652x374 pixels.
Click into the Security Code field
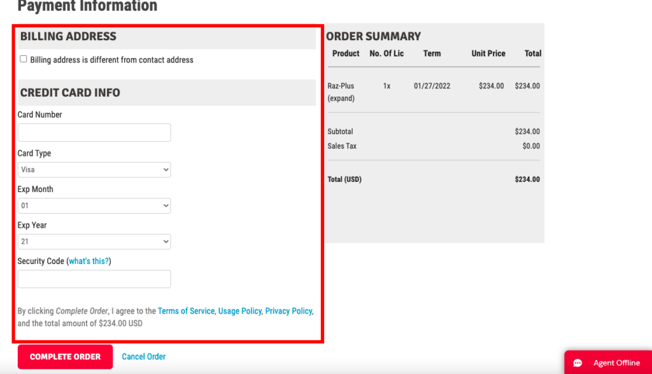[x=94, y=279]
